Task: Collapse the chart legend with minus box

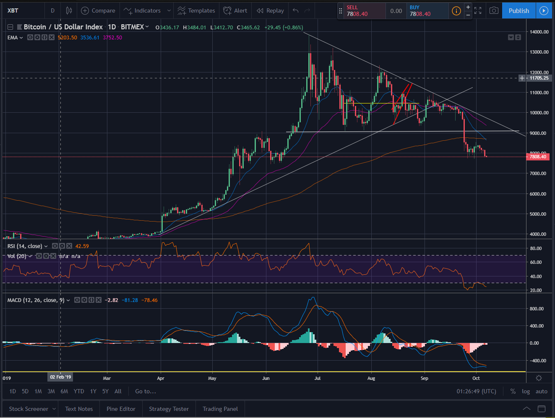Action: coord(10,27)
